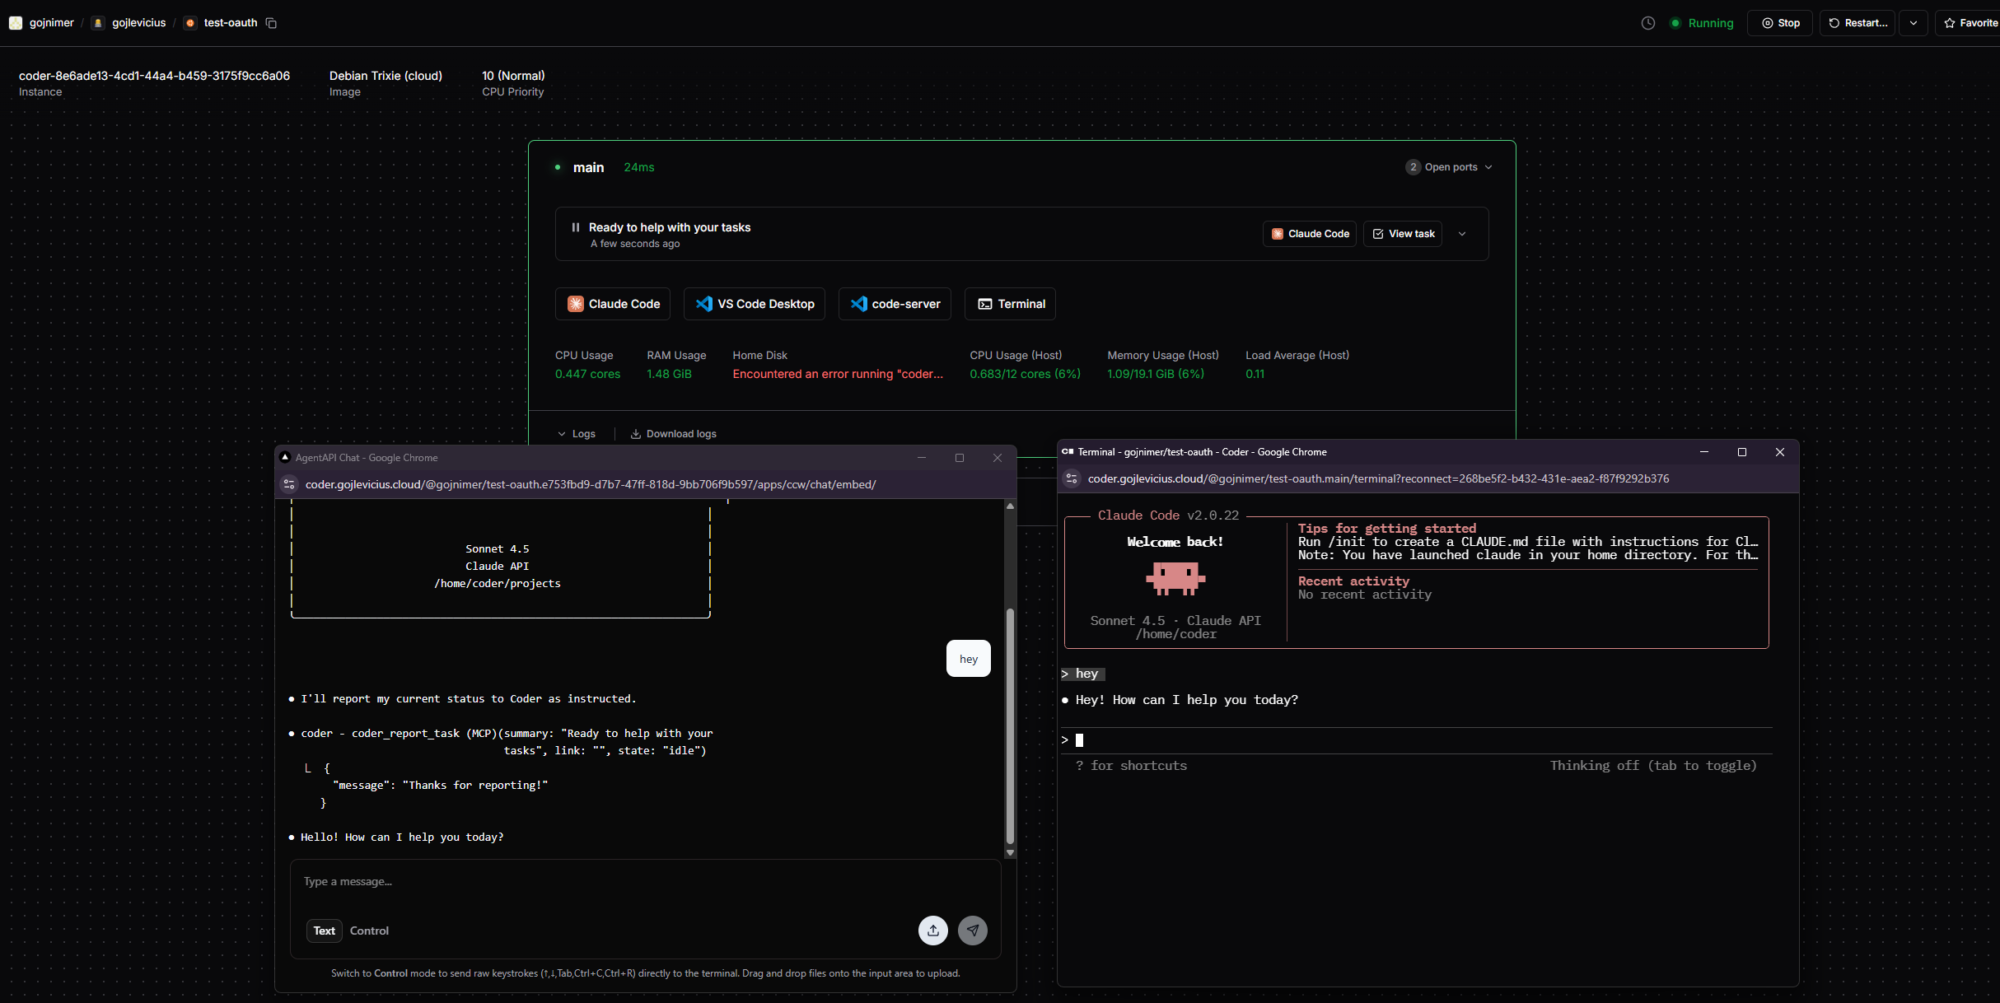Click site info icon in AgentAPI address bar

tap(289, 484)
